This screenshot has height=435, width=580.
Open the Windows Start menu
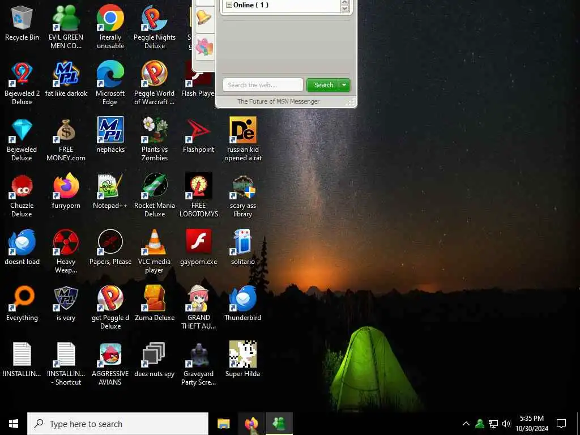click(x=14, y=424)
